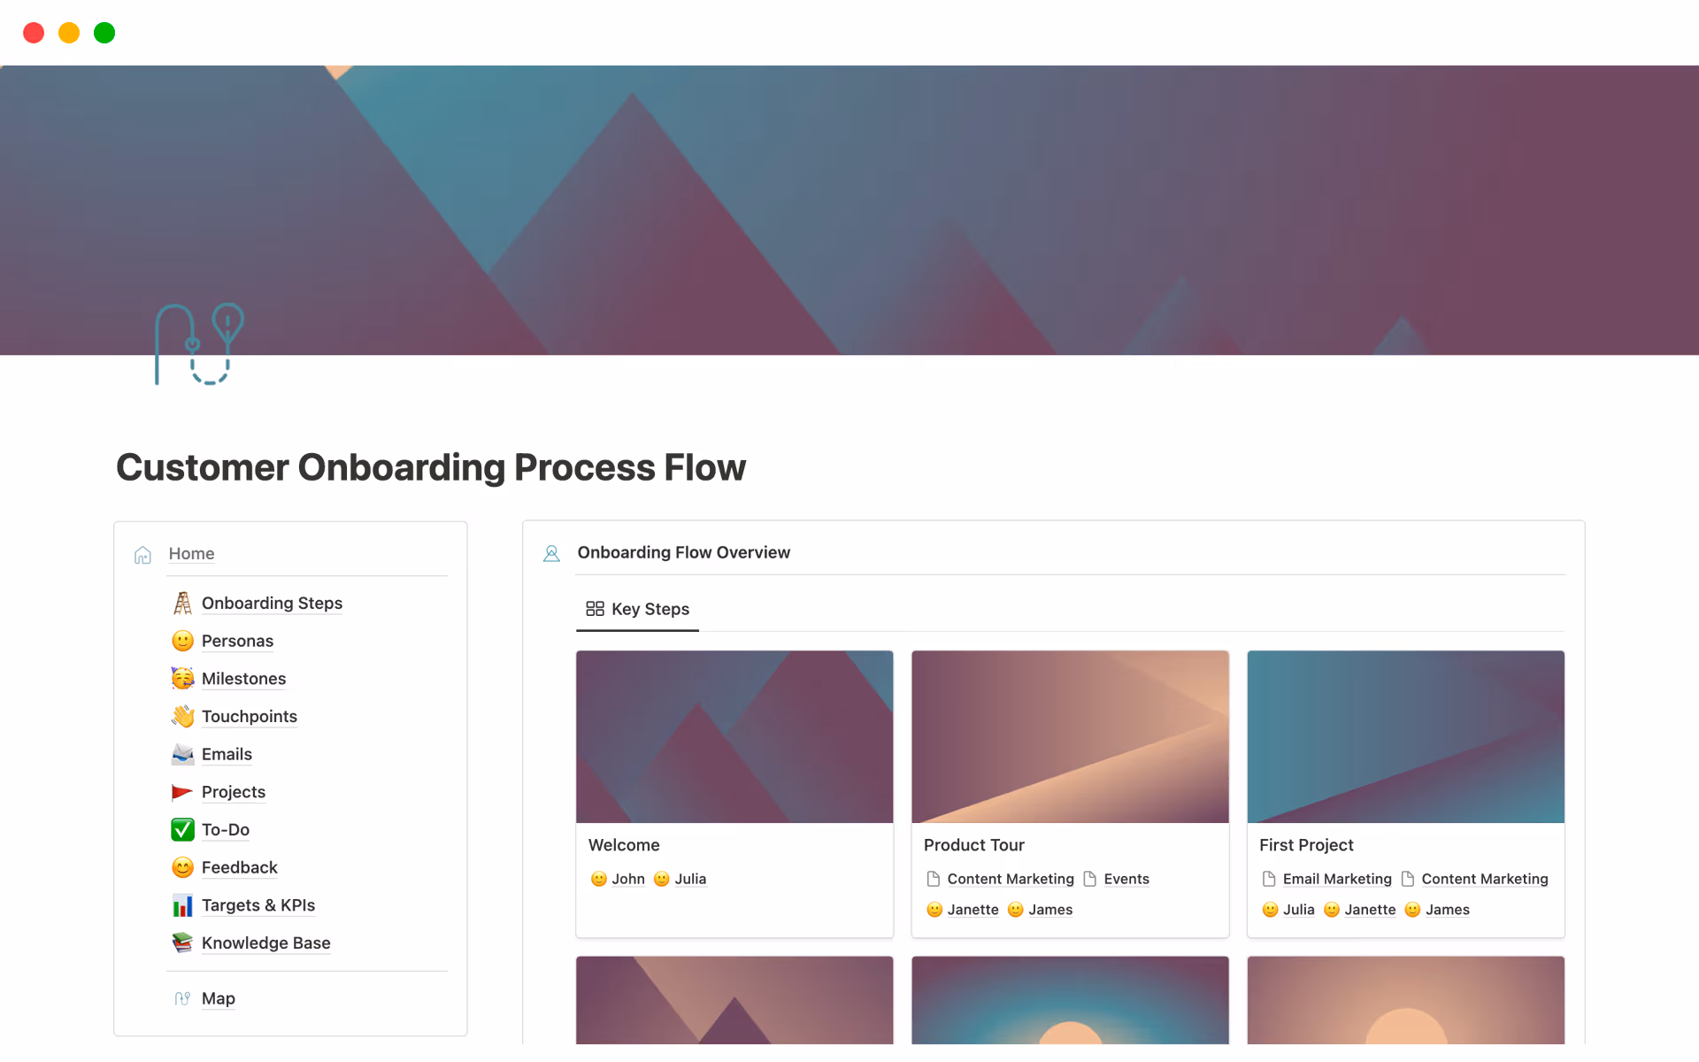Open the Feedback page
The height and width of the screenshot is (1062, 1699).
[238, 867]
